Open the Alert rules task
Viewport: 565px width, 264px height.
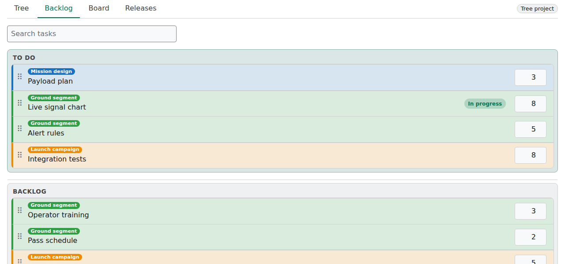click(x=46, y=133)
